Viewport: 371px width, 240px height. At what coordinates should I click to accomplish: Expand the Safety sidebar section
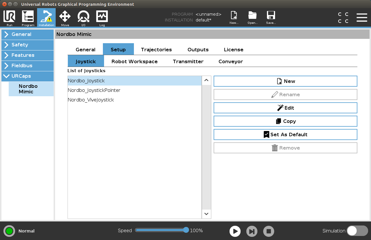[28, 45]
